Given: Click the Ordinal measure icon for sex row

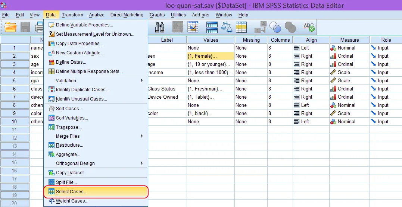Looking at the screenshot, I should [333, 56].
